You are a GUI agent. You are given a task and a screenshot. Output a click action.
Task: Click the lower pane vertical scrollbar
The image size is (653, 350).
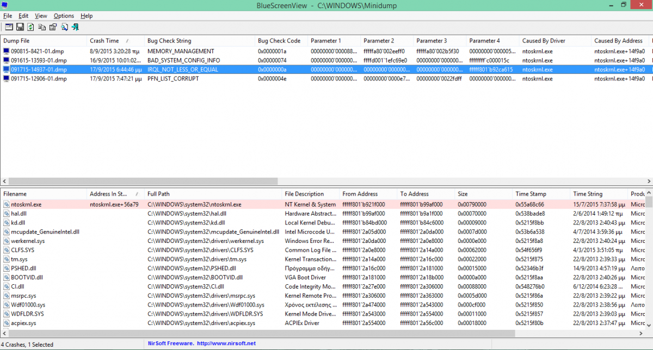[648, 261]
